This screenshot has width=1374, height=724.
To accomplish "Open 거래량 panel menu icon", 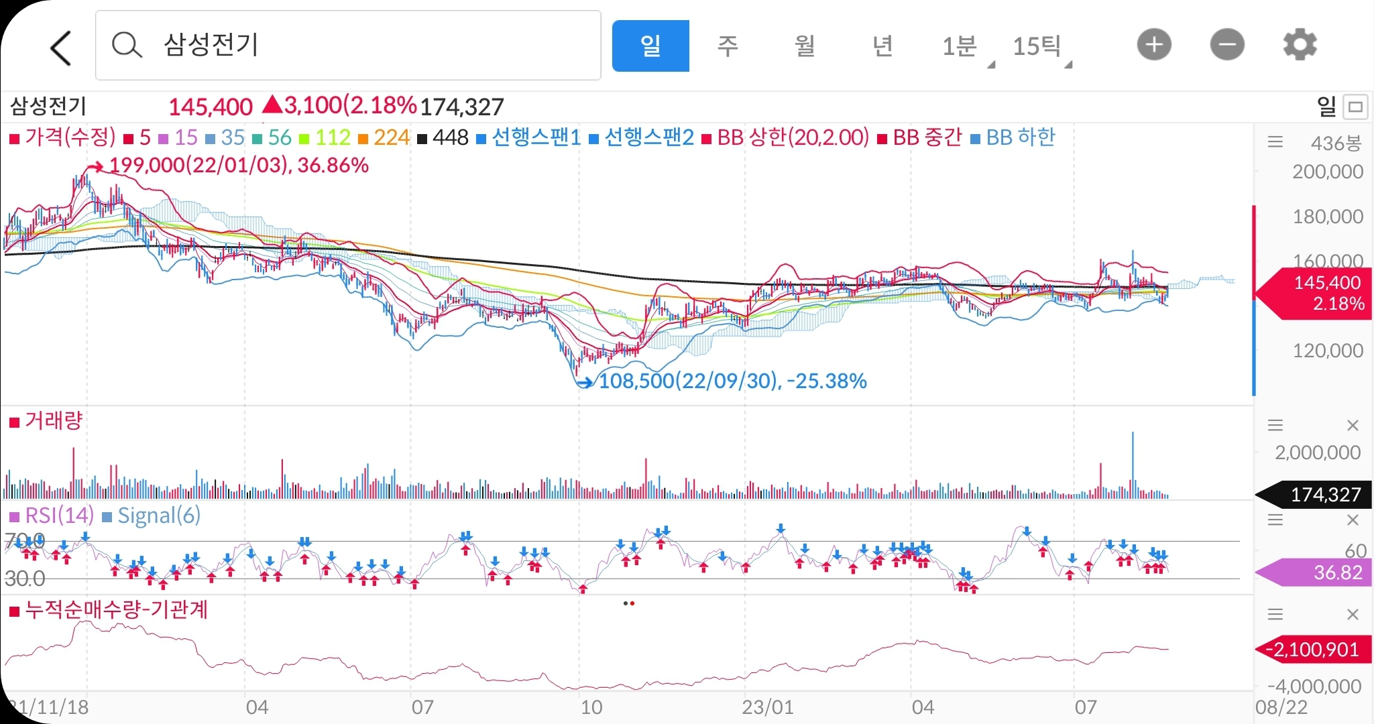I will [1275, 425].
